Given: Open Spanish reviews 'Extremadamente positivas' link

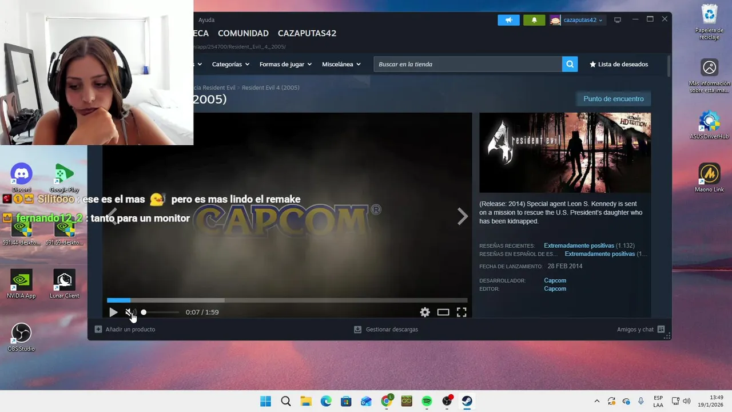Looking at the screenshot, I should click(600, 253).
